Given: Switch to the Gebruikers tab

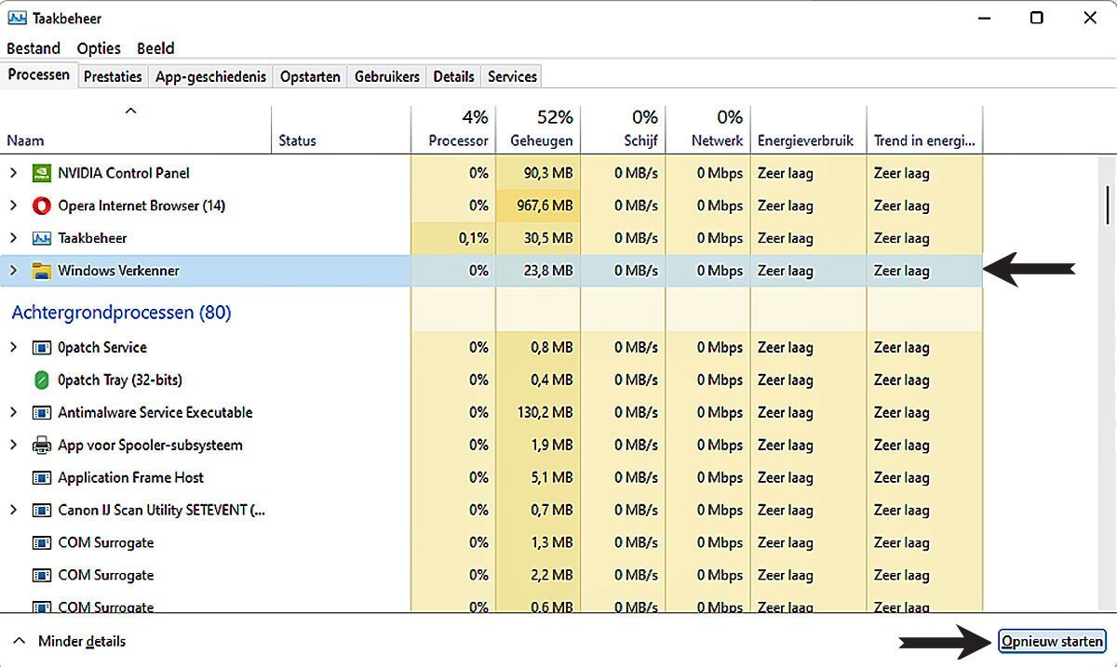Looking at the screenshot, I should (x=387, y=77).
